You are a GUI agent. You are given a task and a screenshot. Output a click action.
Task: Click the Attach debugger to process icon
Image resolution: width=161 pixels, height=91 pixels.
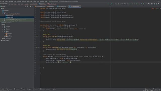144,4
